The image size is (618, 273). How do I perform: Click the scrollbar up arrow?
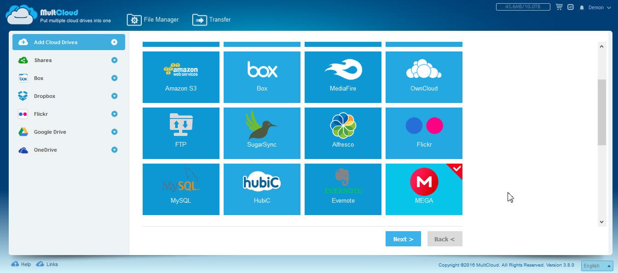tap(601, 46)
